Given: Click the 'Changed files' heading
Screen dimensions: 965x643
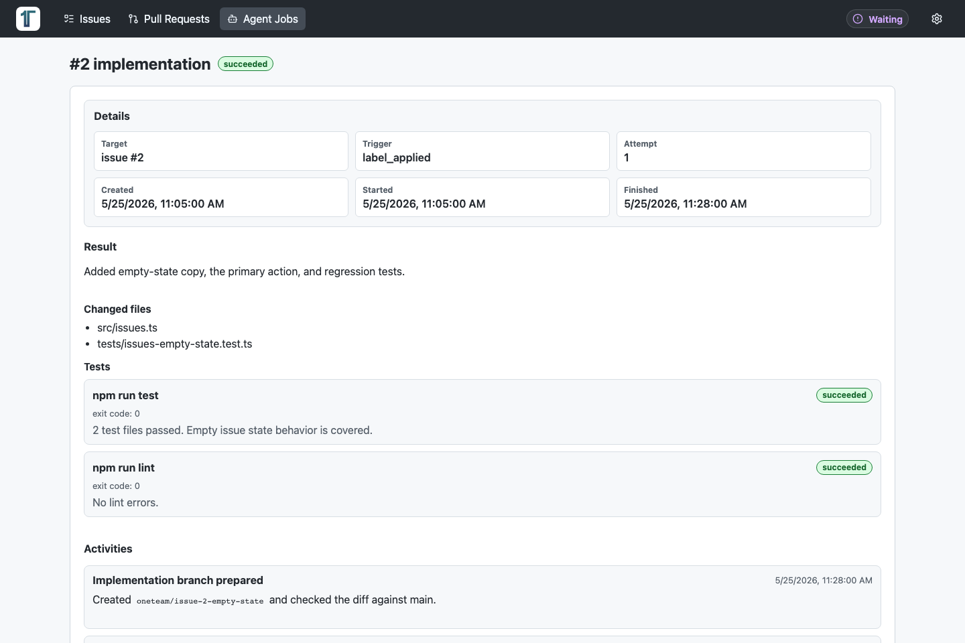Looking at the screenshot, I should pos(117,309).
